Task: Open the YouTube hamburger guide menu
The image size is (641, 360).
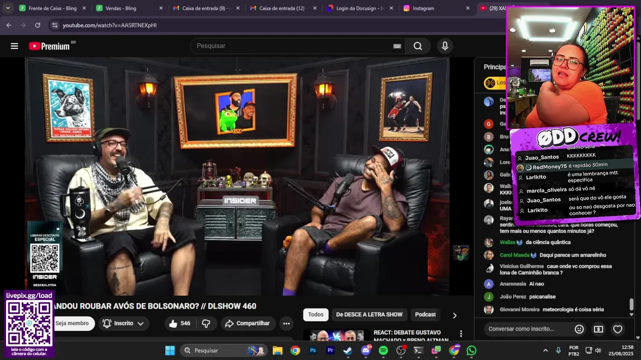Action: point(15,46)
